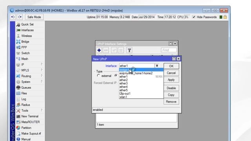Close the UPnP Interface Settings window
Viewport: 251px width, 141px height.
pyautogui.click(x=175, y=43)
